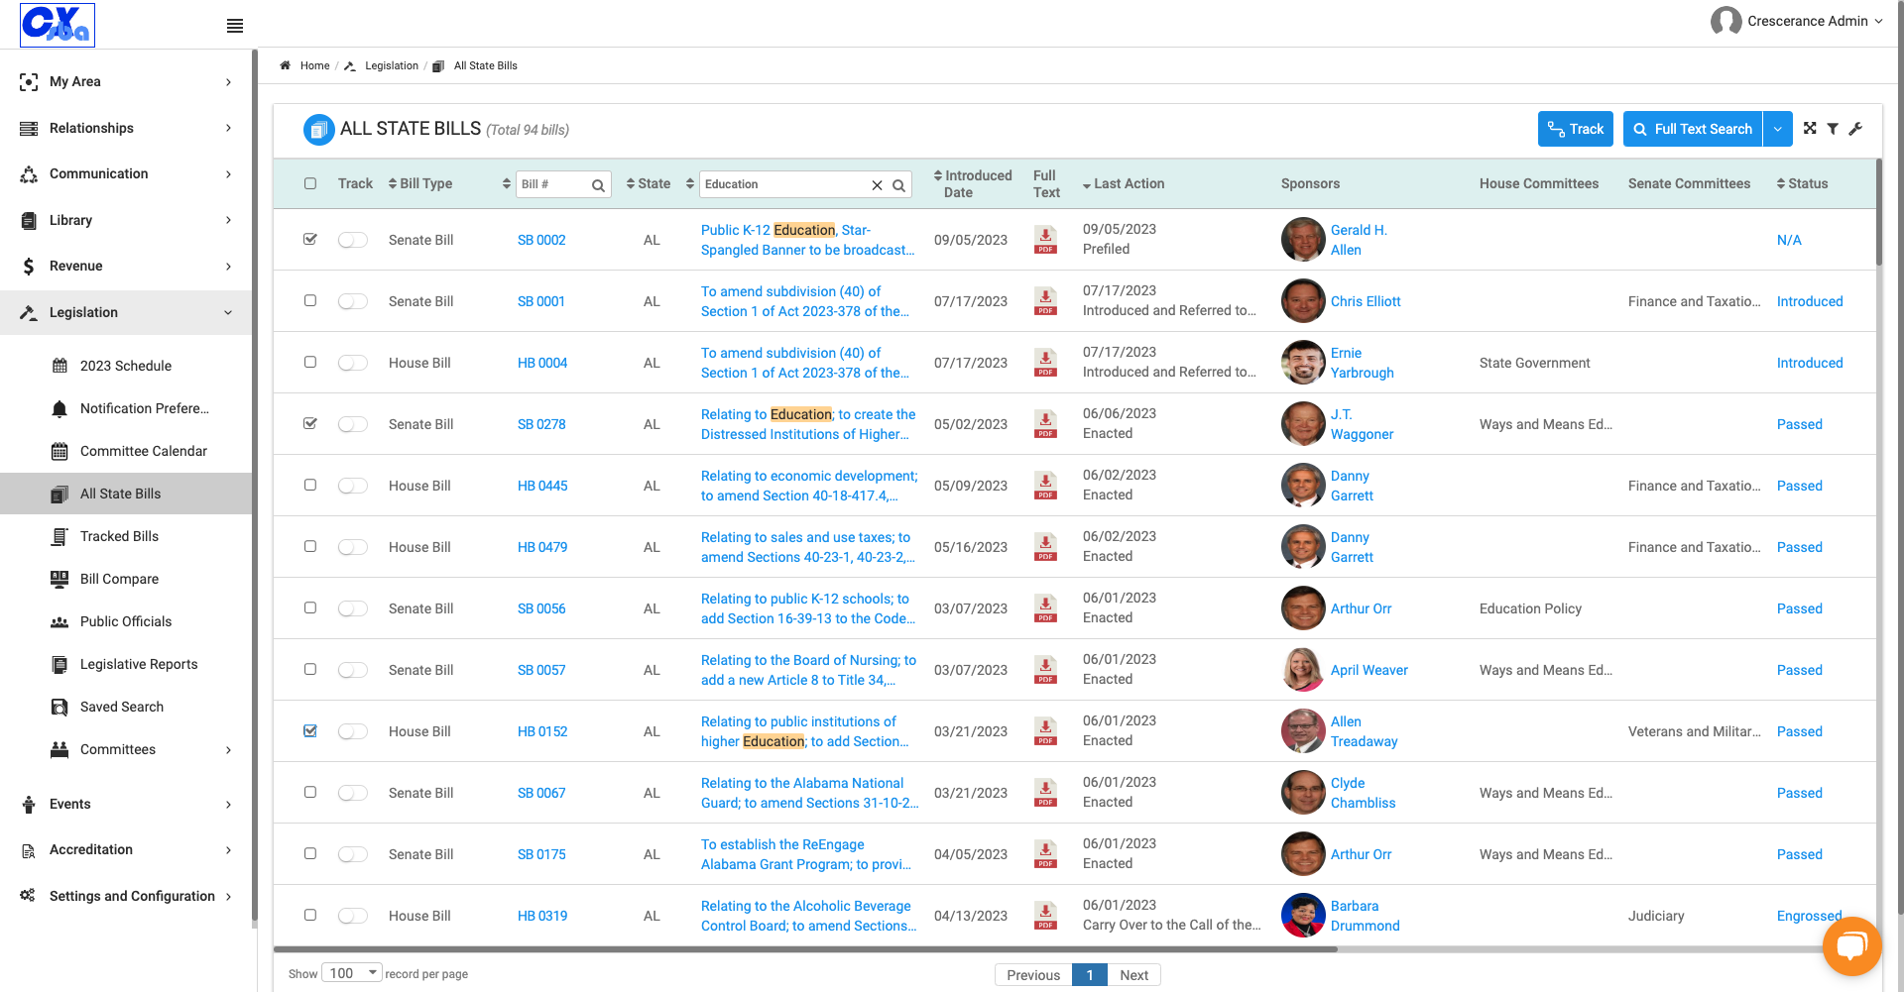The image size is (1904, 992).
Task: Change records per page dropdown
Action: tap(352, 973)
